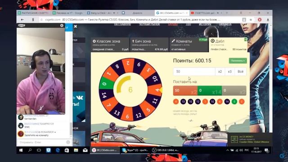Open Task View on the taskbar
This screenshot has height=162, width=288.
[39, 150]
